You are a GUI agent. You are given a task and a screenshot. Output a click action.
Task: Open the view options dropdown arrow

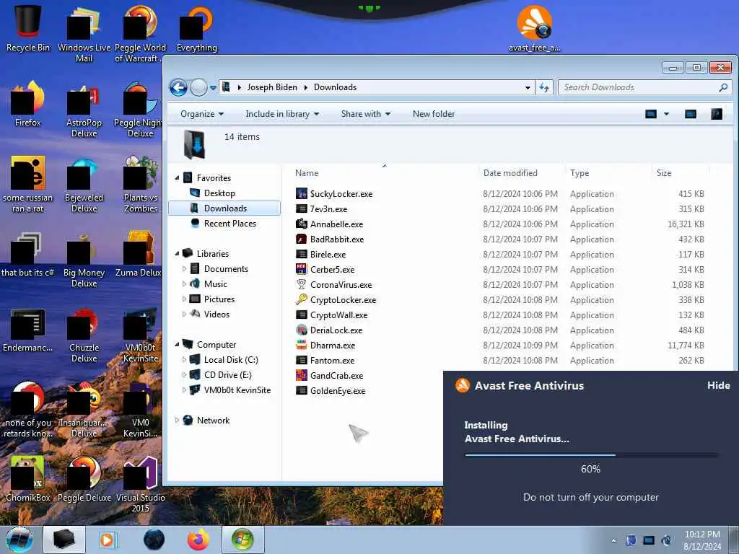tap(666, 114)
